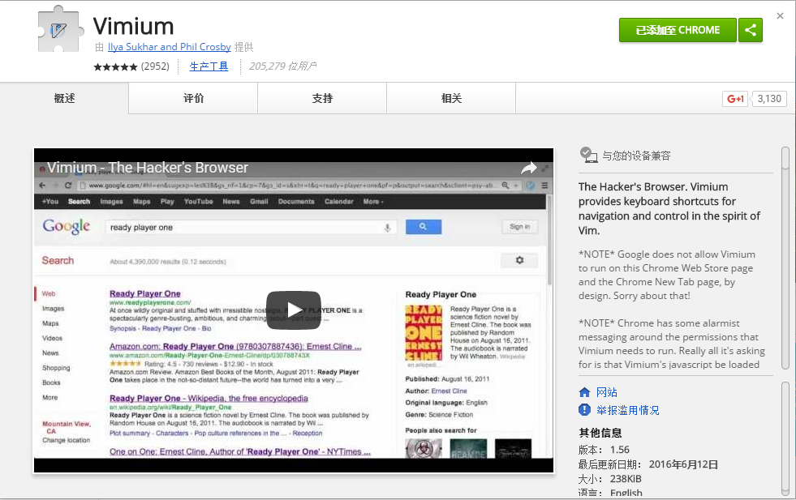Open the 生产工具 category link
This screenshot has width=796, height=500.
tap(209, 66)
